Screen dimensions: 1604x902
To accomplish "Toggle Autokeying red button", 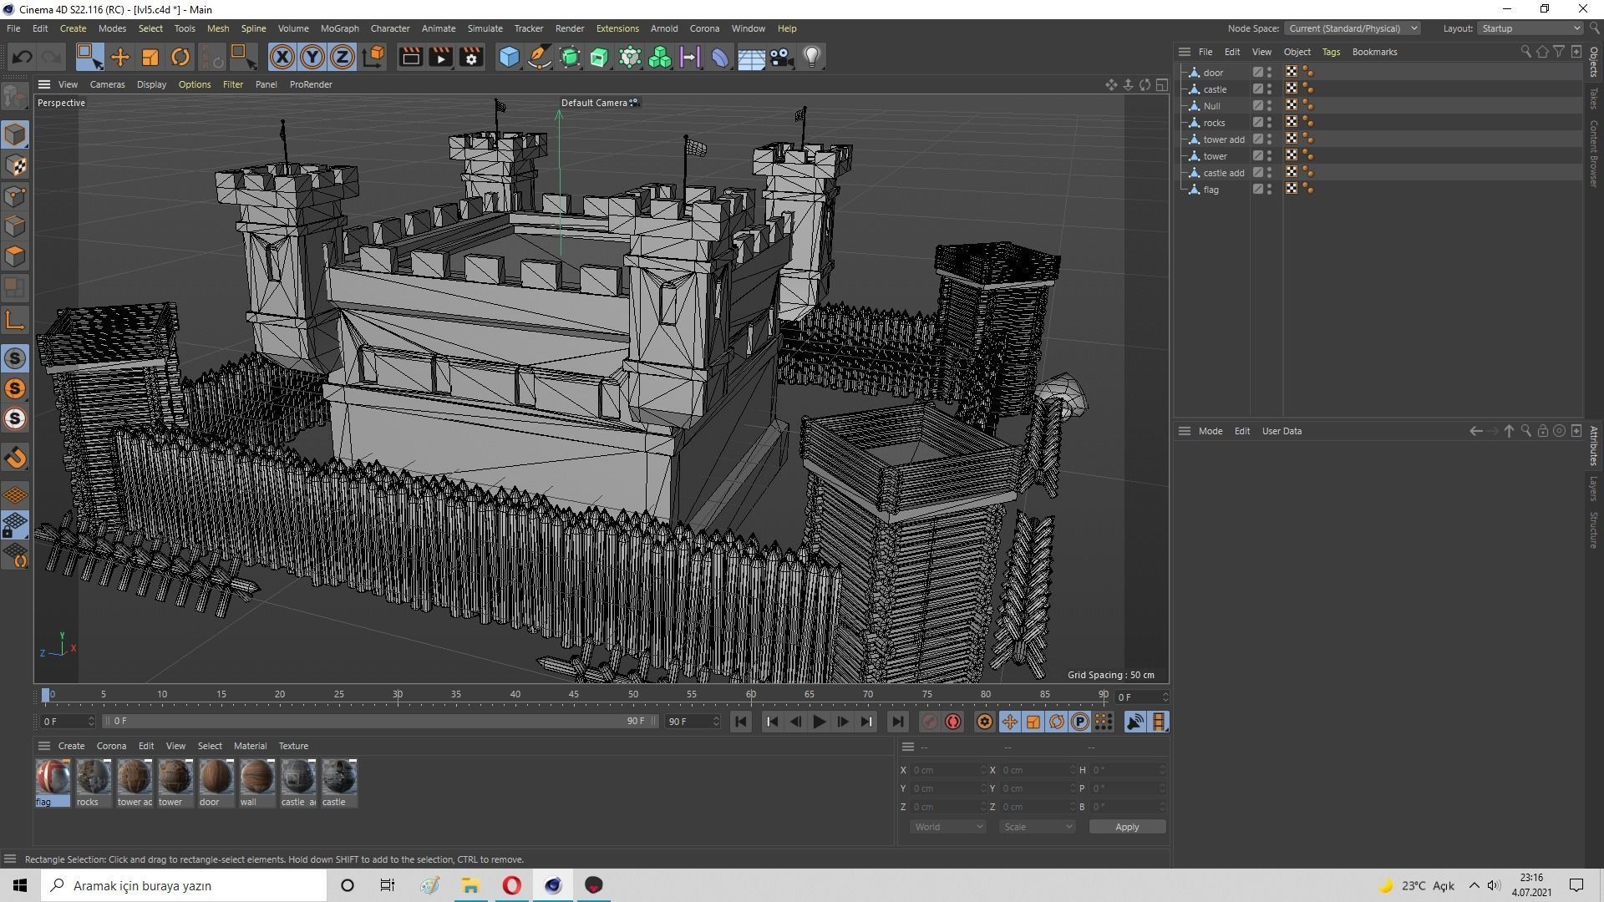I will 953,722.
